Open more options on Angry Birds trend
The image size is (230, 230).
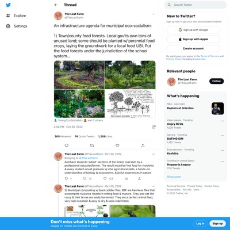(222, 121)
